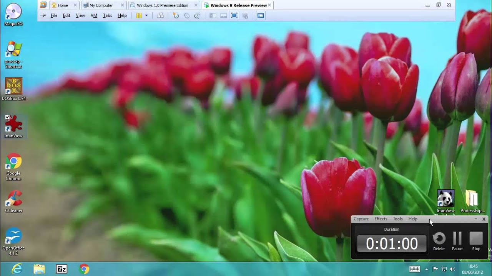Delete the current recording

pos(439,241)
